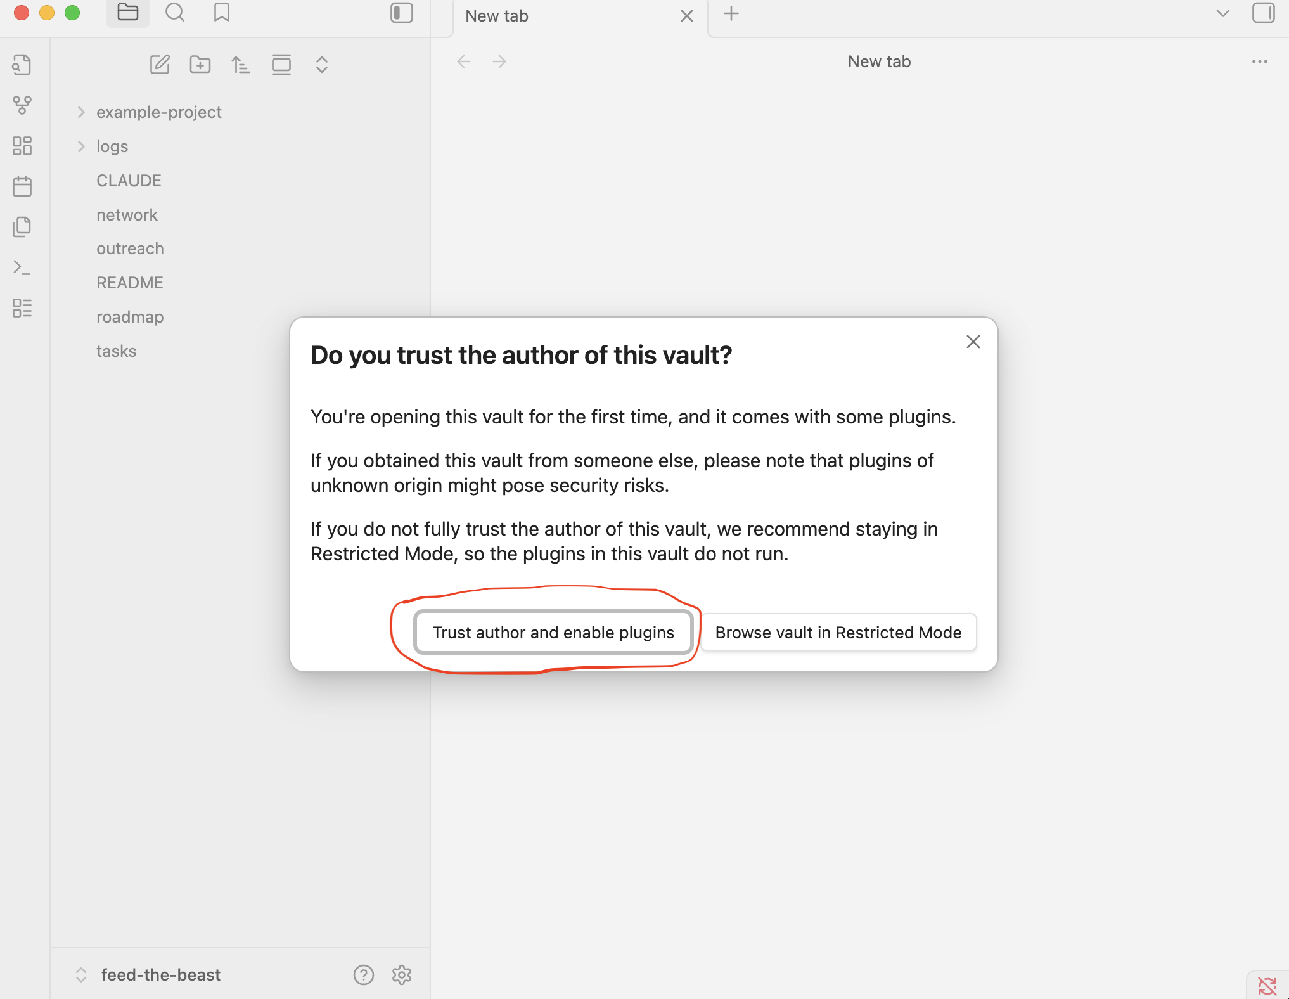Change sort order icon in file explorer
Image resolution: width=1289 pixels, height=999 pixels.
point(240,64)
